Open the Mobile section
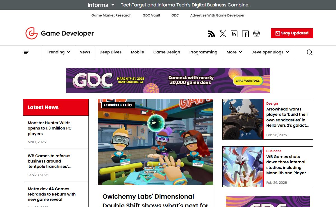 tap(137, 52)
